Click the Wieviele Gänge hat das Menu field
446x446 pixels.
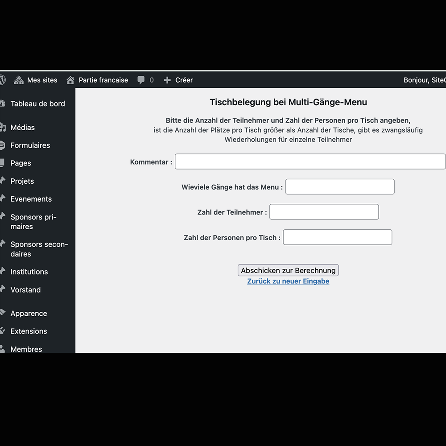pos(340,187)
